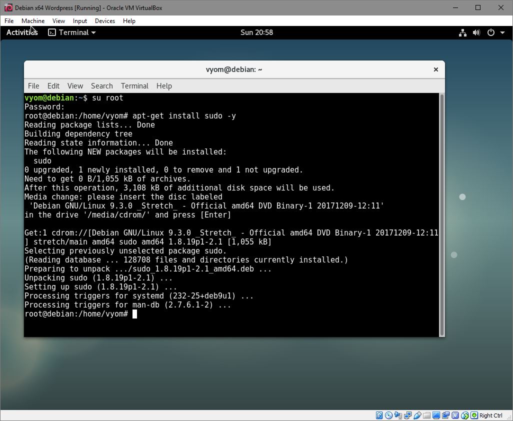Screen dimensions: 513x421
Task: Open the terminal View menu
Action: [75, 85]
